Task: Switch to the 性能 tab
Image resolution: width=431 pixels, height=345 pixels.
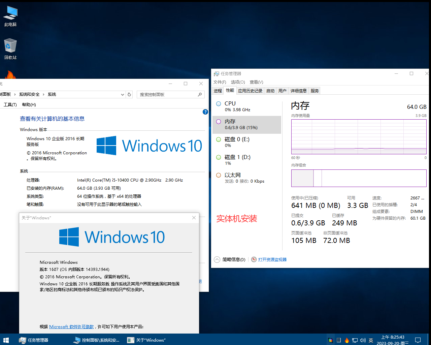Action: click(x=230, y=90)
